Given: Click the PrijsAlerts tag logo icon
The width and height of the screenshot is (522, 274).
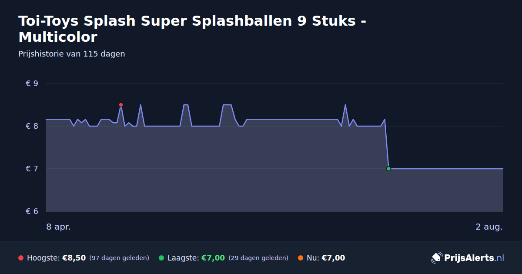Looking at the screenshot, I should (x=436, y=258).
